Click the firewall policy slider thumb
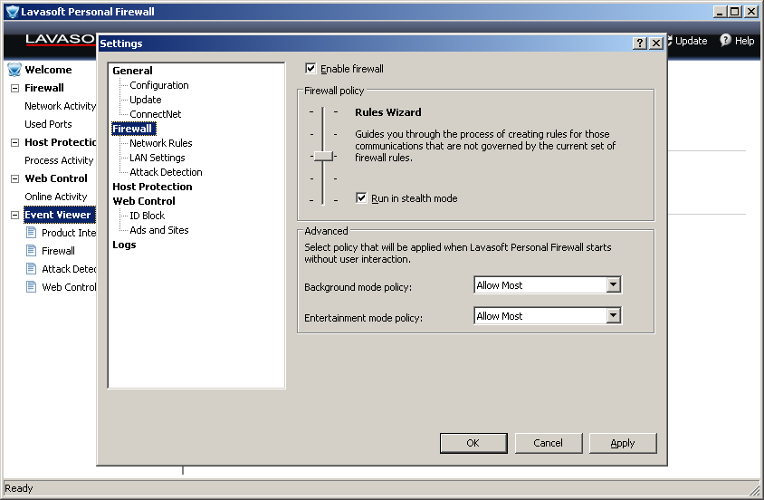Viewport: 764px width, 500px height. (x=323, y=157)
